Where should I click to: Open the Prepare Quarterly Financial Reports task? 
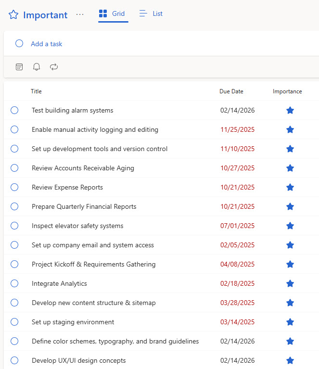click(x=84, y=206)
